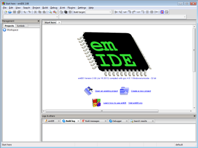The height and width of the screenshot is (148, 198).
Task: Click the Copy toolbar icon
Action: [40, 12]
